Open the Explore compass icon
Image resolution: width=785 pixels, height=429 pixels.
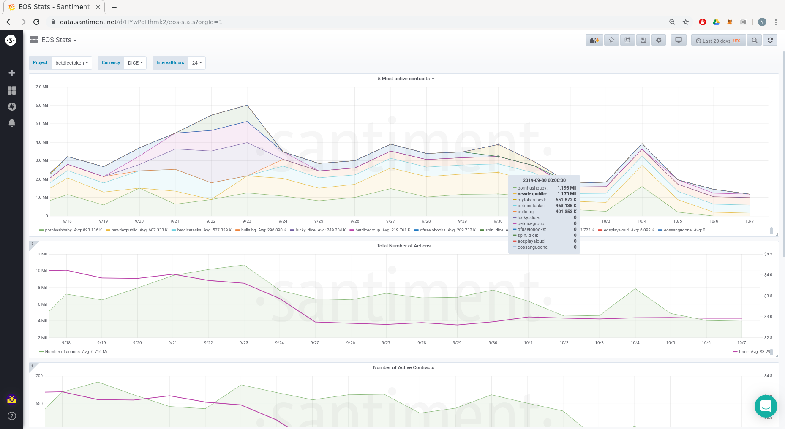click(12, 107)
